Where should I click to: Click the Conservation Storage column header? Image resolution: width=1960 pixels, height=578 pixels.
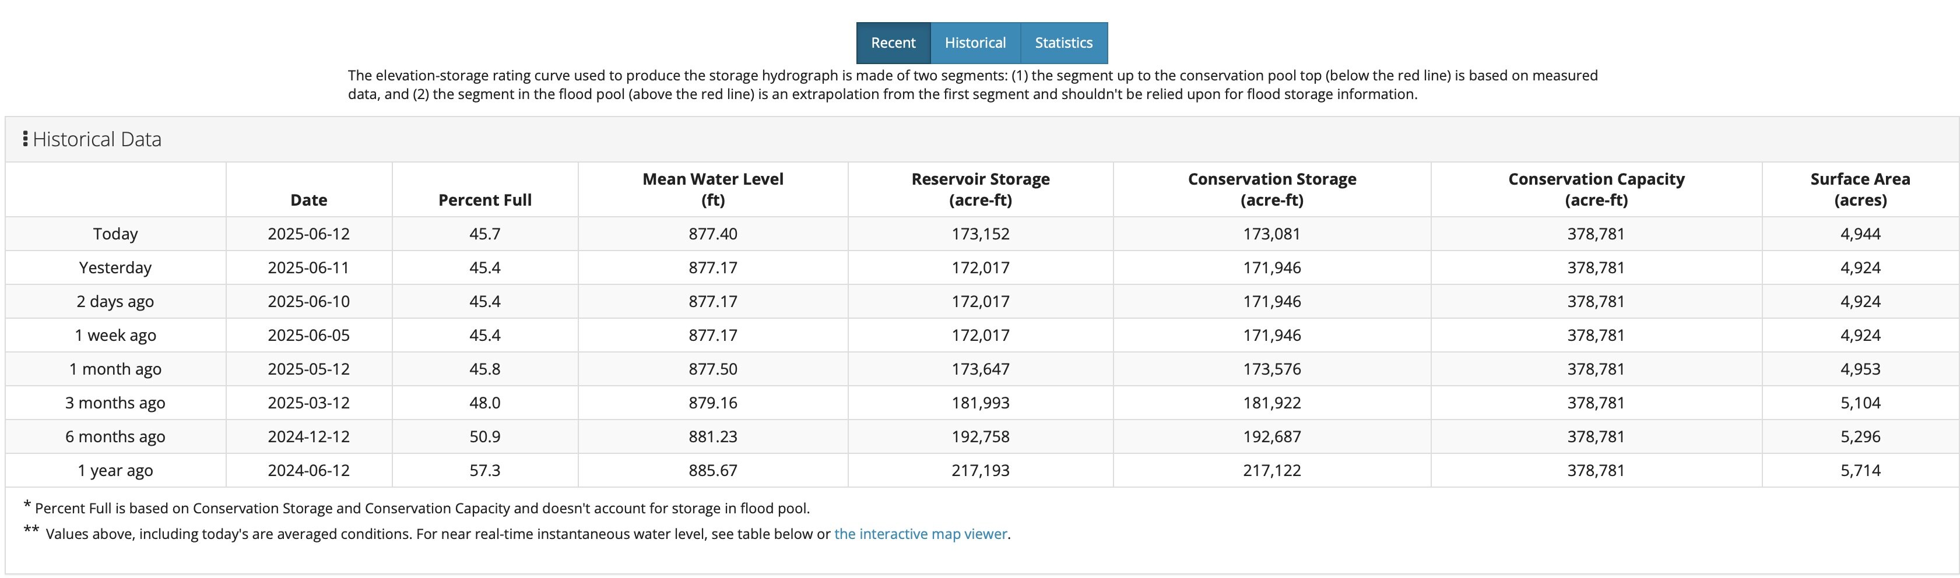[1272, 189]
